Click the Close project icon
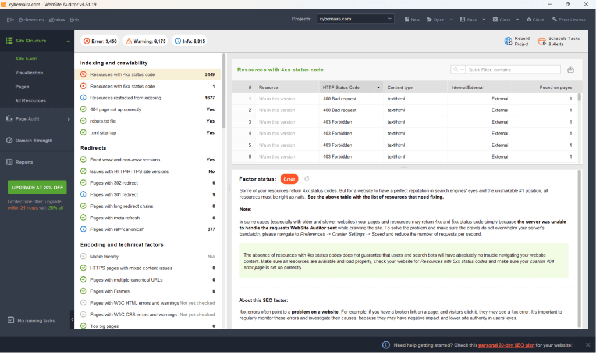 coord(495,19)
